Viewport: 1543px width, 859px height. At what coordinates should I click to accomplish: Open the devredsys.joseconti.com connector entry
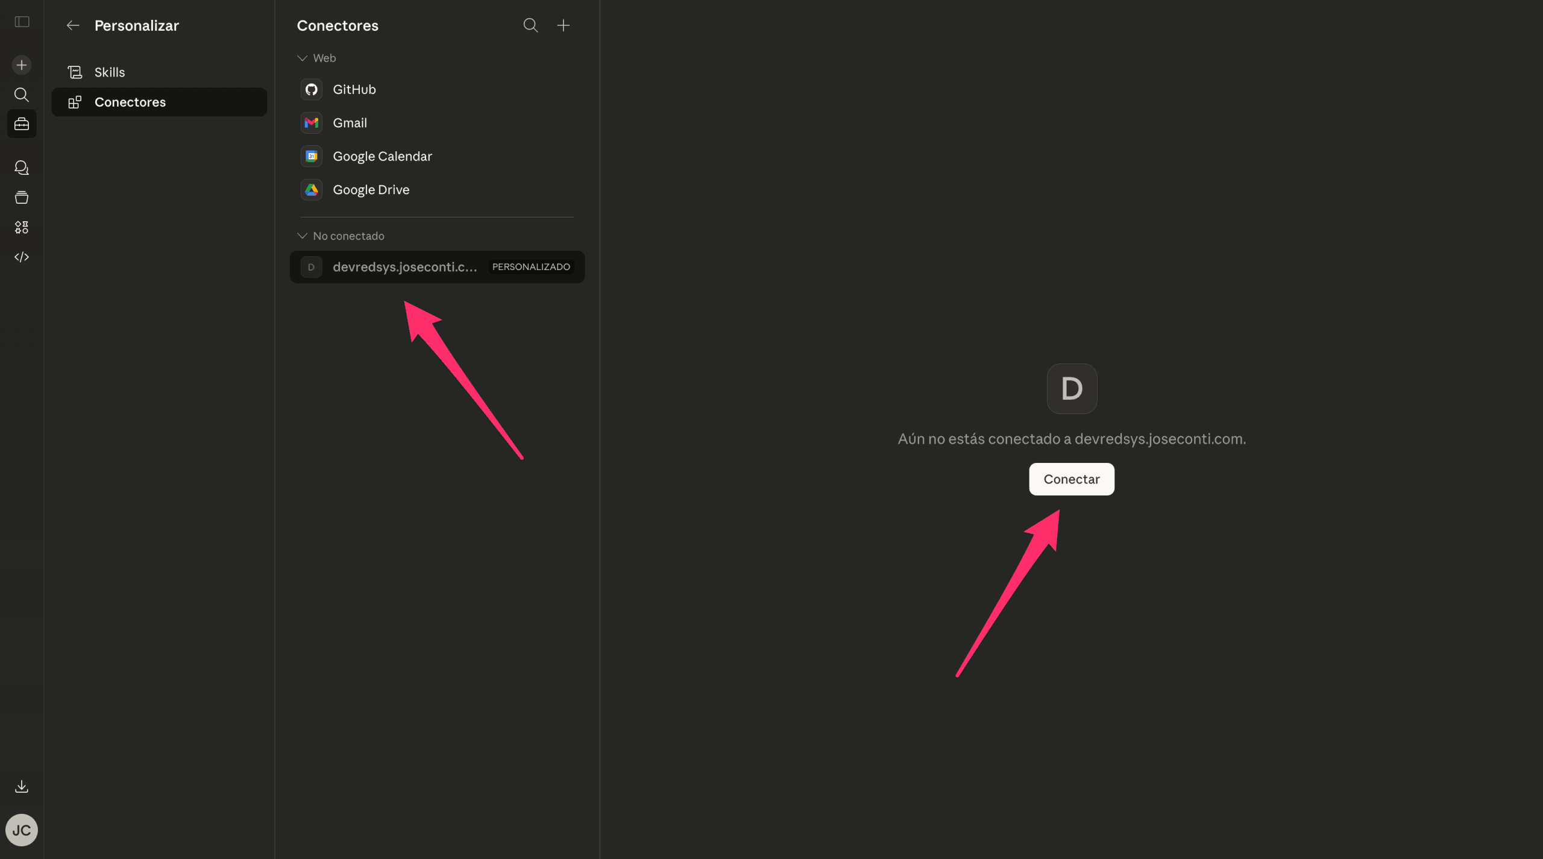click(x=404, y=266)
